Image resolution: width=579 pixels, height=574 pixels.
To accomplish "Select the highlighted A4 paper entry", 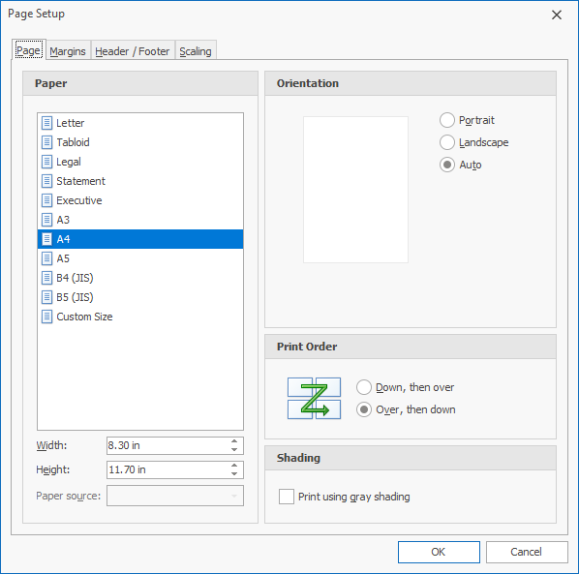I will (140, 239).
